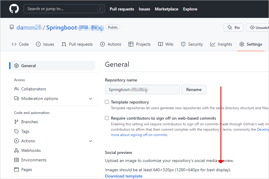Click inside the Search or jump to field
269x179 pixels.
pos(64,9)
